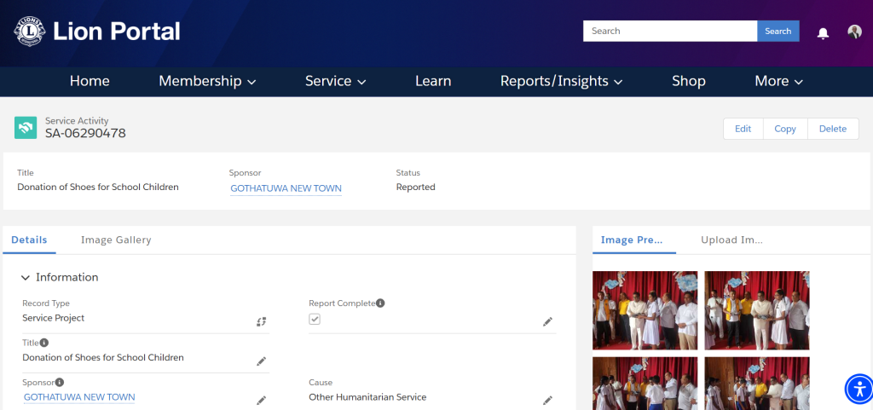Image resolution: width=873 pixels, height=410 pixels.
Task: Select the record number SA-06290478
Action: (x=85, y=134)
